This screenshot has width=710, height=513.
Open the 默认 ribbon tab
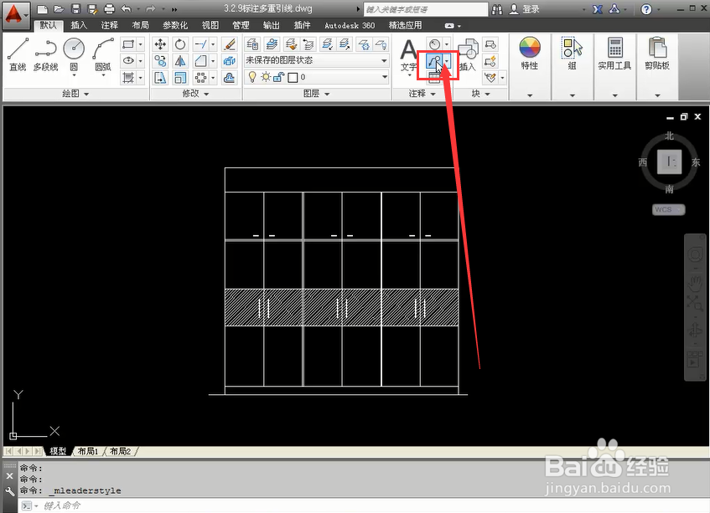click(49, 25)
